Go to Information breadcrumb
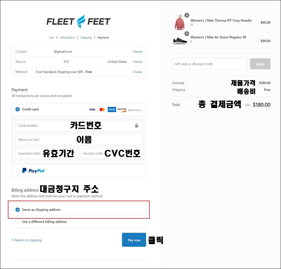 67,38
